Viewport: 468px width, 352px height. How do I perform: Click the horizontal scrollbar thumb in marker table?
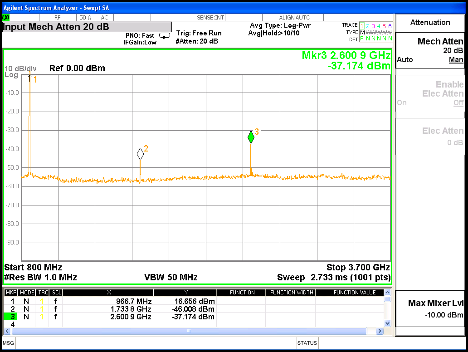(x=189, y=331)
